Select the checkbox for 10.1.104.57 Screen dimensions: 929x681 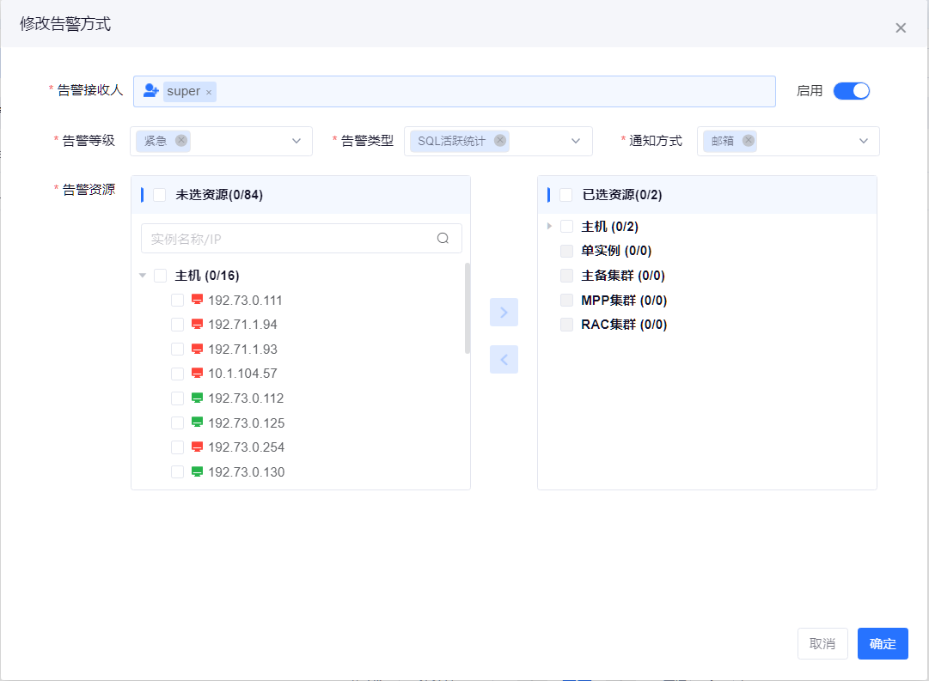[x=177, y=374]
